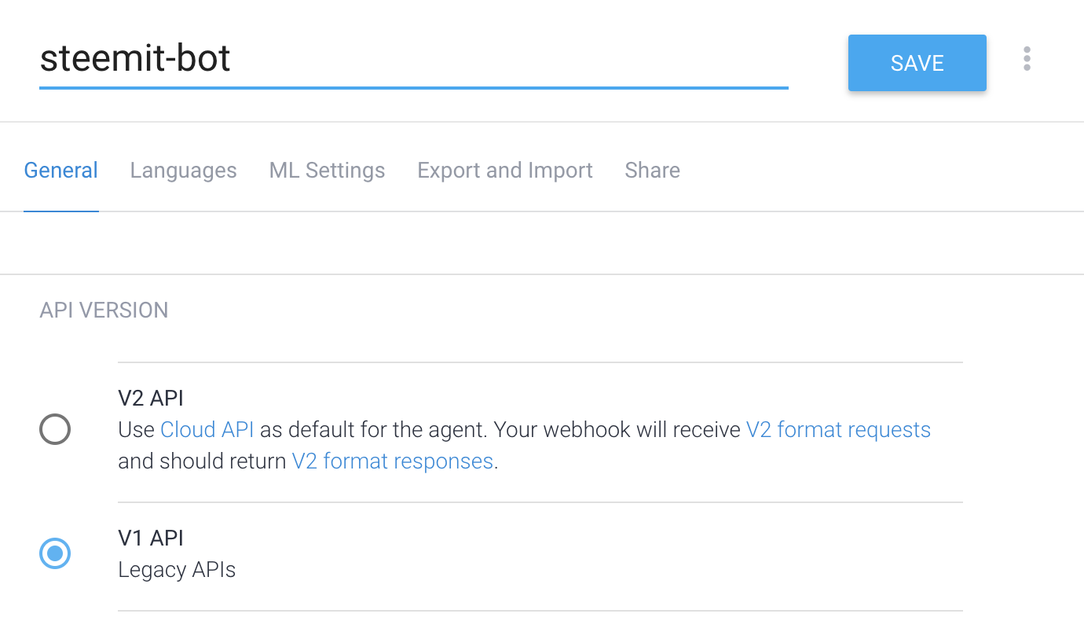Click the 'and should return' description text
Viewport: 1084px width, 621px height.
[x=202, y=461]
